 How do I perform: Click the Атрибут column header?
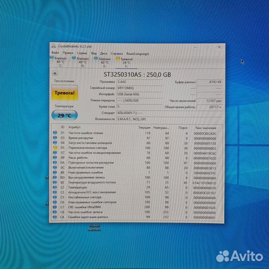74,127
